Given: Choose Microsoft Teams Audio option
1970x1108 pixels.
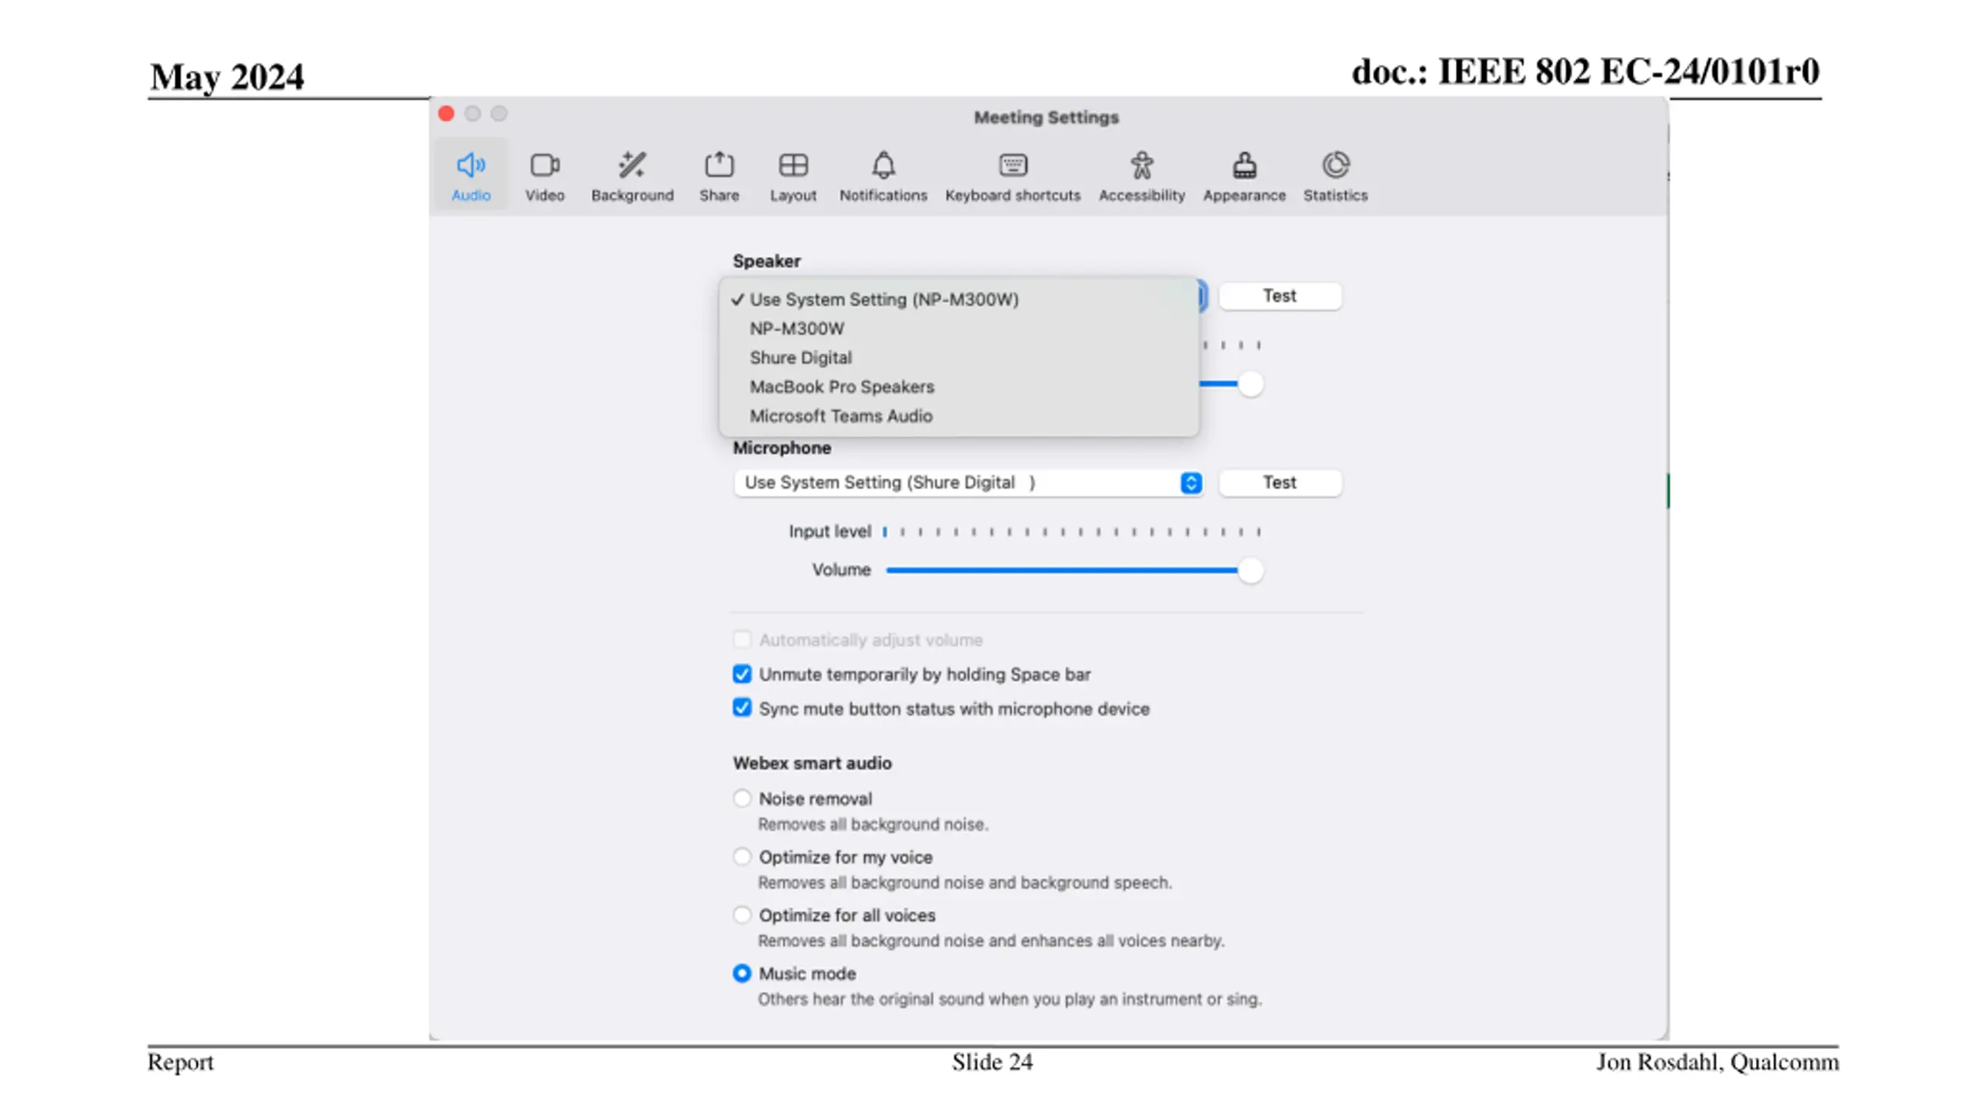Looking at the screenshot, I should 958,415.
